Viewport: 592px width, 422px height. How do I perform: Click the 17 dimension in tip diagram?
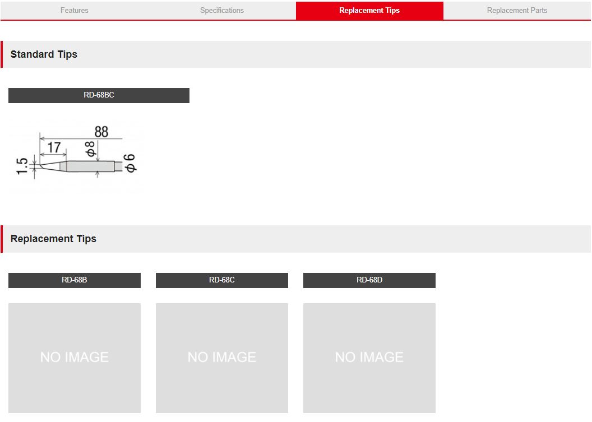point(54,148)
